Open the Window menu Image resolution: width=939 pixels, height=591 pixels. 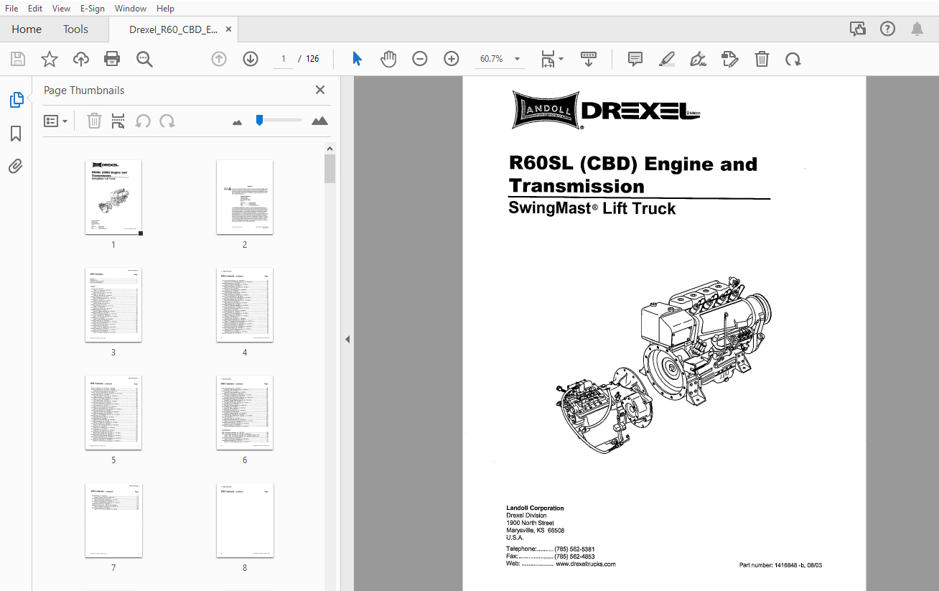click(131, 9)
